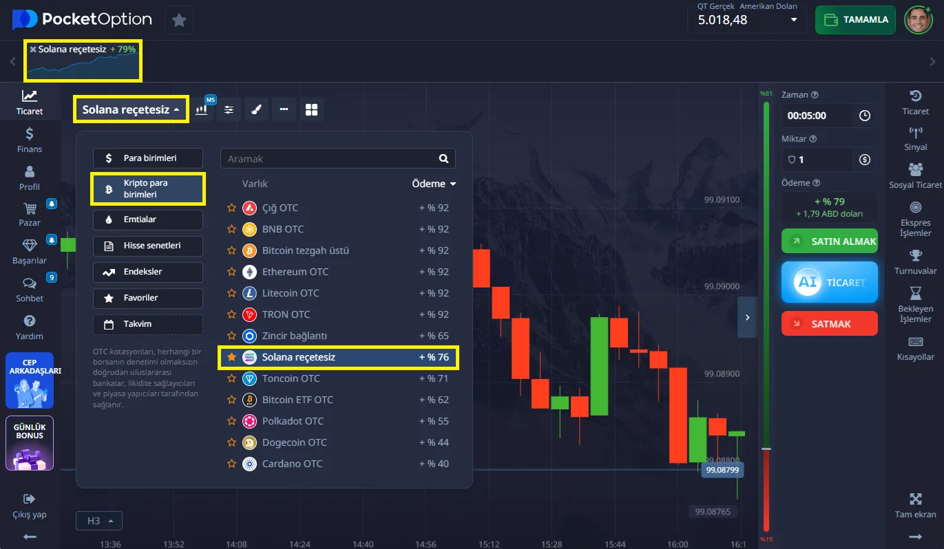Click the dollar icon in Miktar field
Viewport: 944px width, 549px height.
(865, 160)
